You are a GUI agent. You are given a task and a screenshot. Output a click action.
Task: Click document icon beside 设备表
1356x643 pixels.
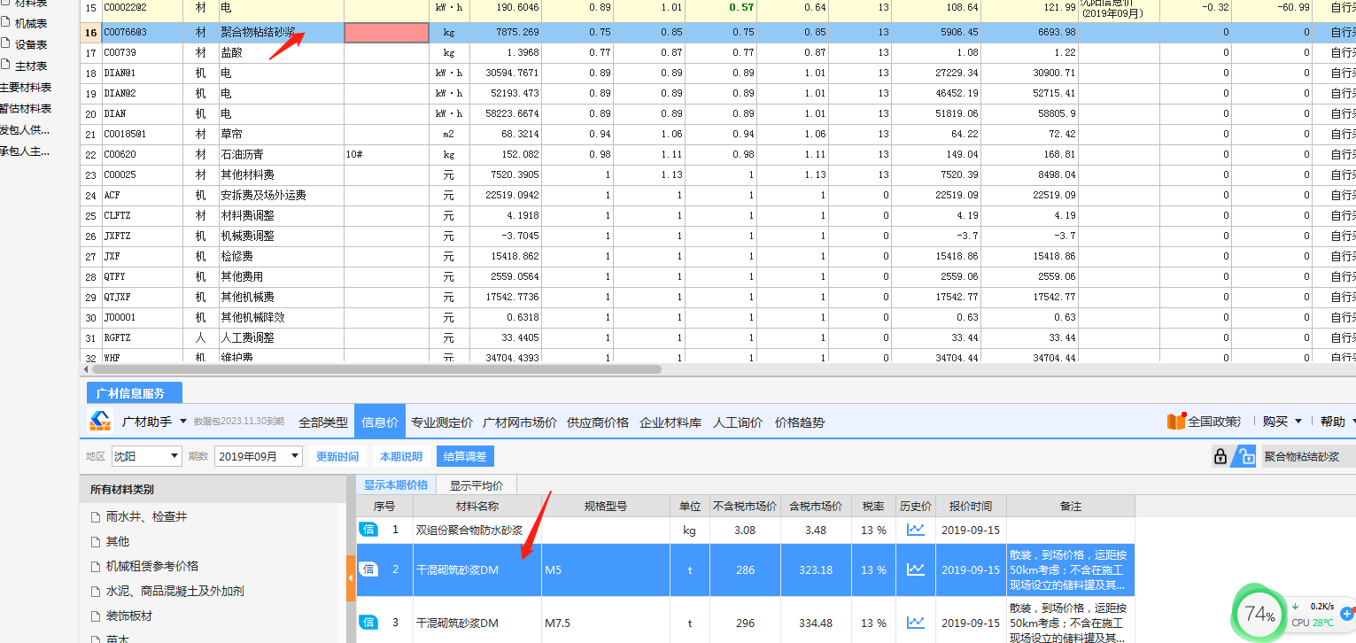tap(5, 44)
